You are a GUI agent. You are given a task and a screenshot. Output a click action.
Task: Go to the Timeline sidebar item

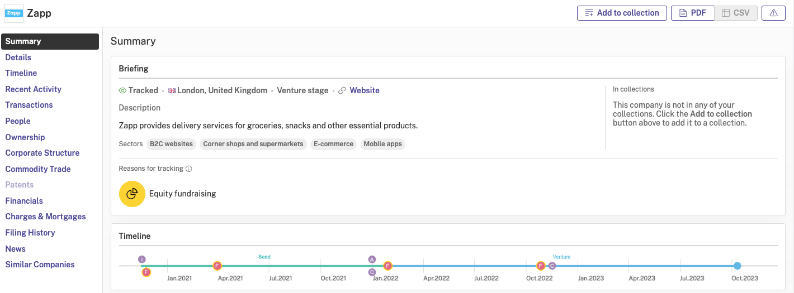21,73
